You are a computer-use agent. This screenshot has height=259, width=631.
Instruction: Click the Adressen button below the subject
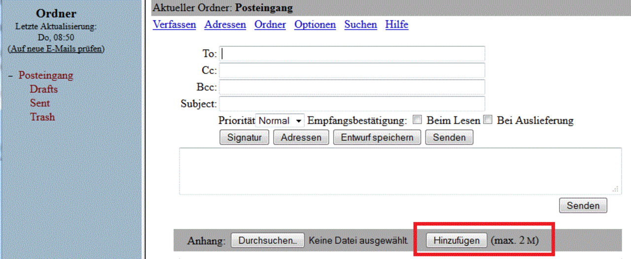point(301,137)
